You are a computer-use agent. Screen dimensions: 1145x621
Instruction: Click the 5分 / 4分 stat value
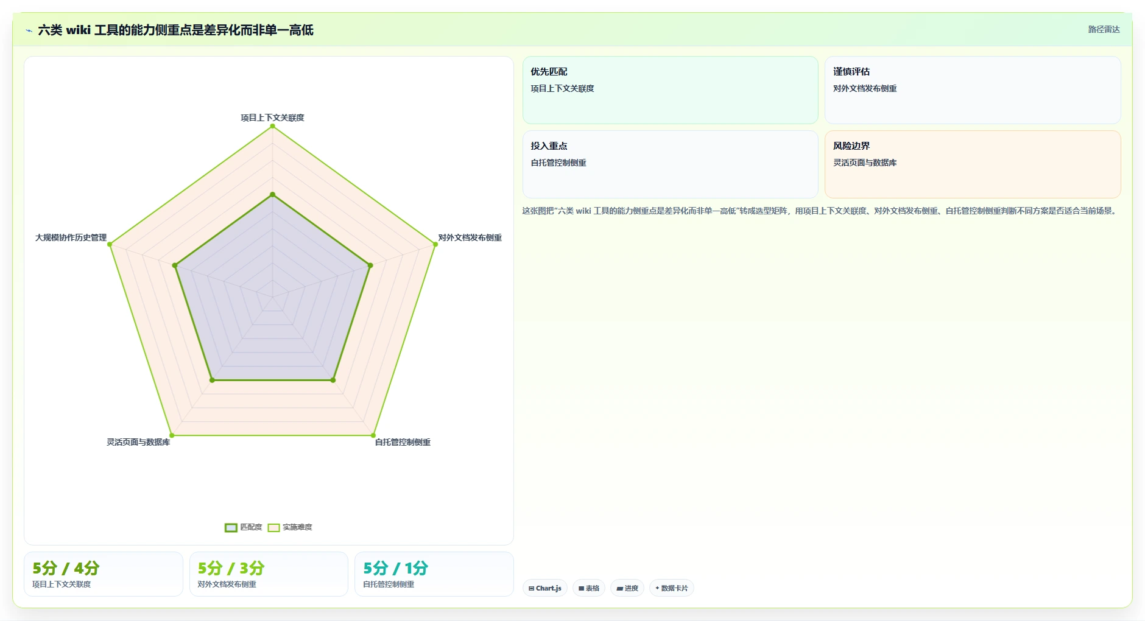click(x=66, y=568)
